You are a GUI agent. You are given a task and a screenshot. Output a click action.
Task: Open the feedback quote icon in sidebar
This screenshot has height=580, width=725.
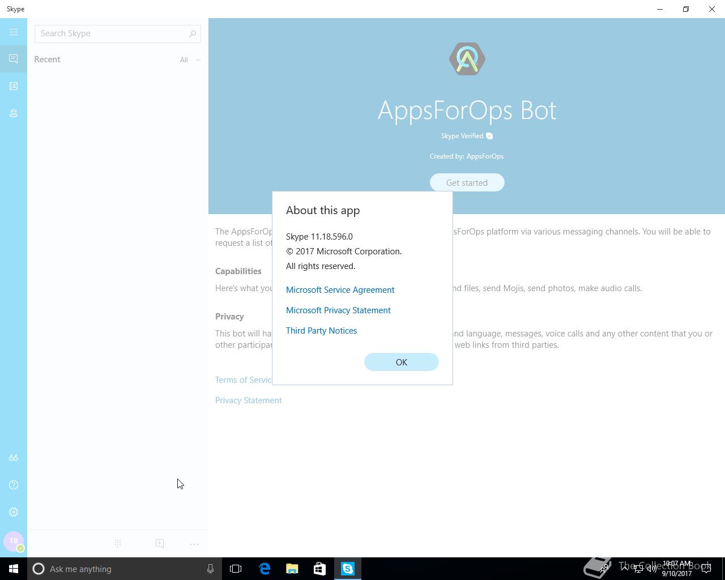pyautogui.click(x=14, y=458)
